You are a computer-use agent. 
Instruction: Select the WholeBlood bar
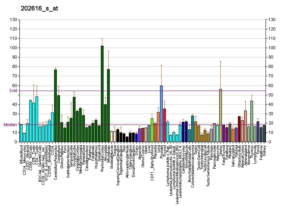[21, 133]
